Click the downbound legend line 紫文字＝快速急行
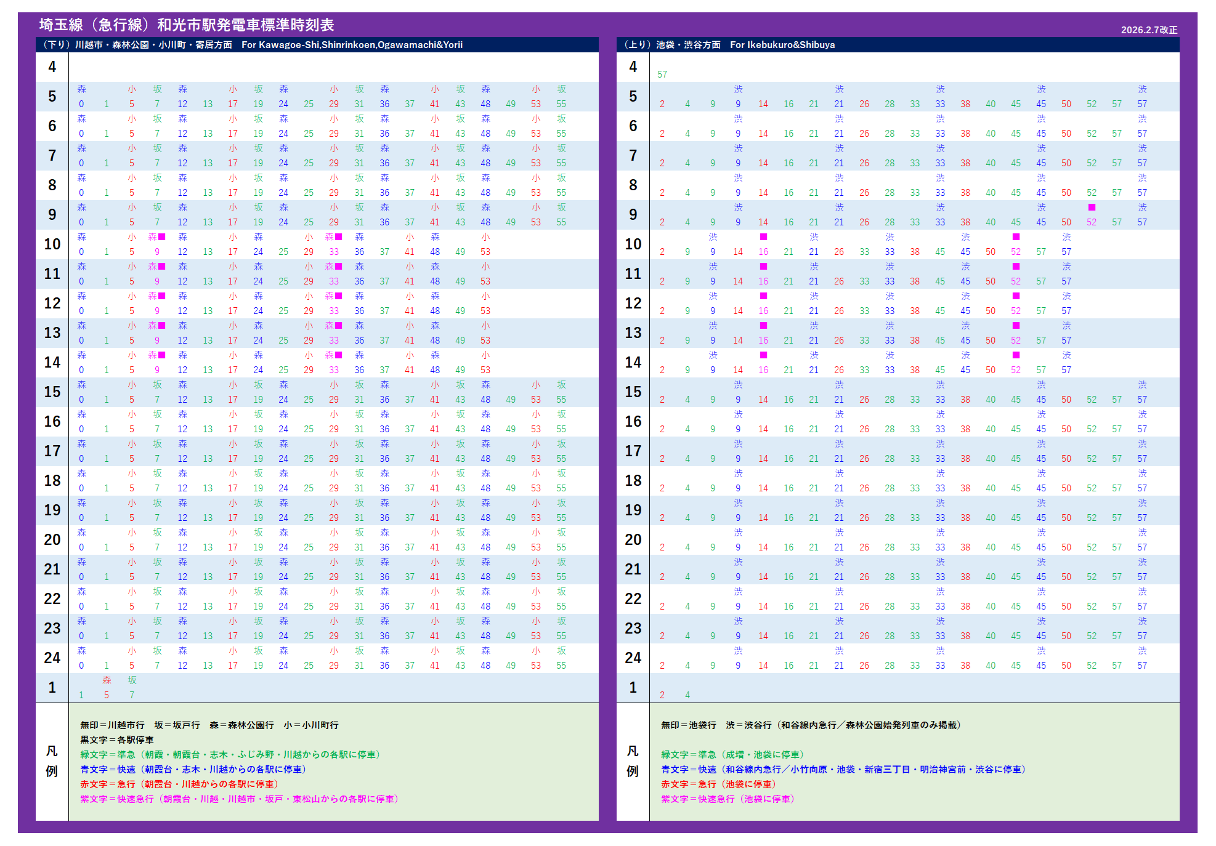 [x=240, y=799]
